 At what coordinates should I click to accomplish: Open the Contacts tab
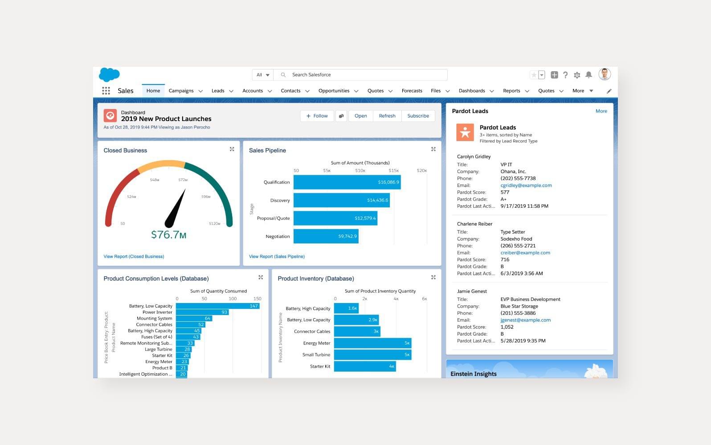(x=290, y=91)
